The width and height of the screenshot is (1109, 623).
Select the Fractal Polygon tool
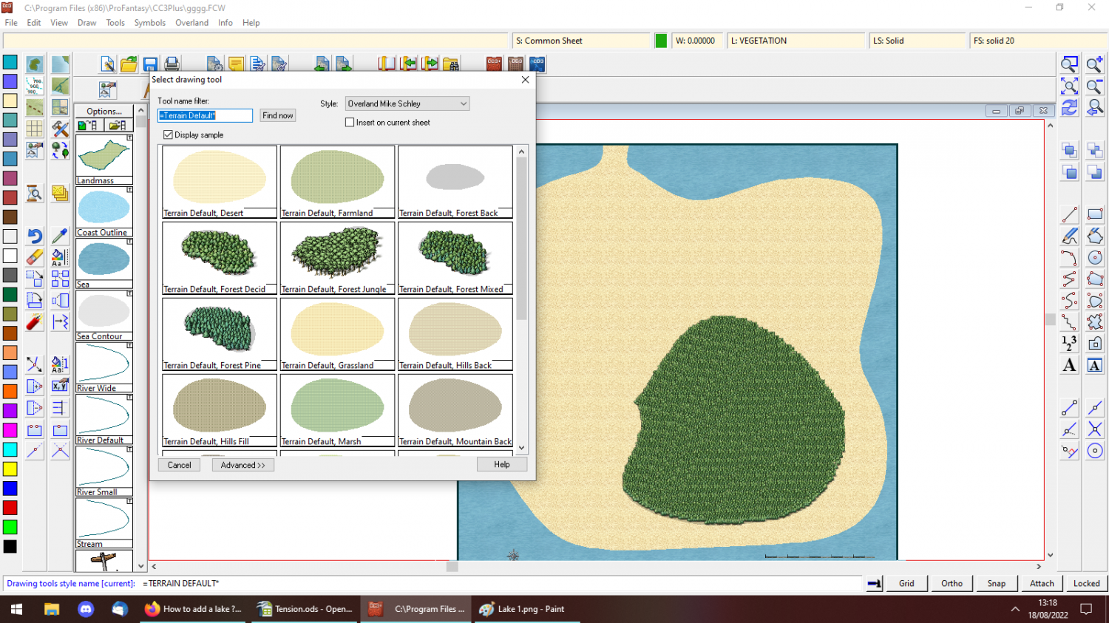(x=1095, y=322)
